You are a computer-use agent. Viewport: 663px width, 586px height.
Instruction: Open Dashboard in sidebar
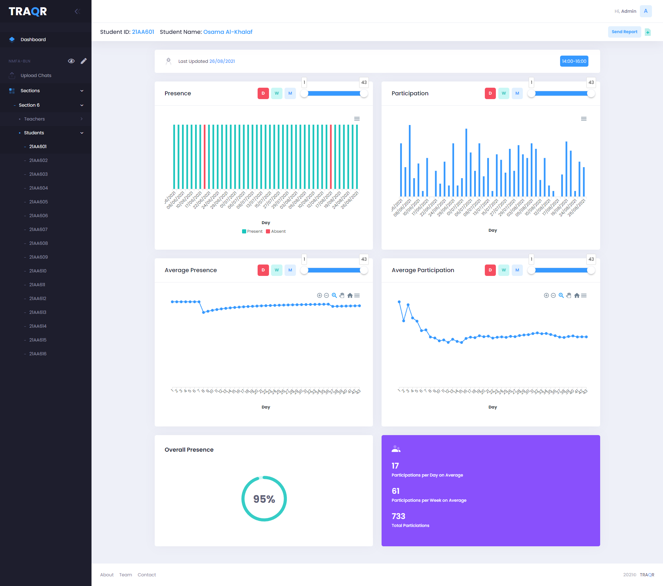click(x=46, y=40)
